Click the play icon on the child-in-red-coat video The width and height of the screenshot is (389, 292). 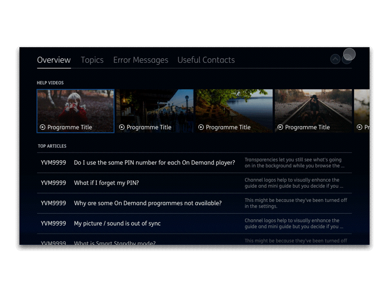click(x=43, y=127)
